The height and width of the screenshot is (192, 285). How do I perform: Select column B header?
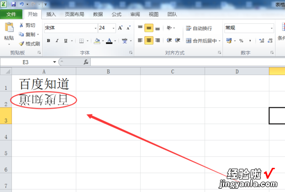[108, 71]
